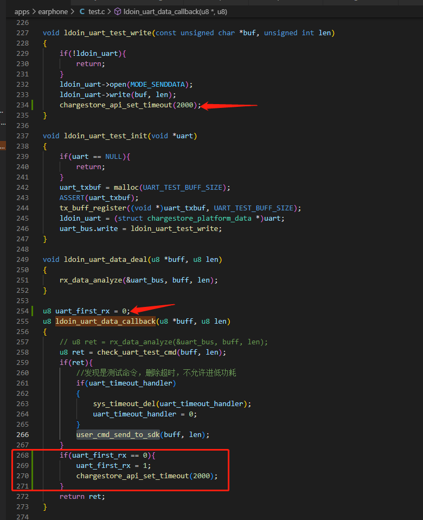Click ldoin_uart_test_init function name on line 237
Viewport: 423px width, 520px height.
106,136
